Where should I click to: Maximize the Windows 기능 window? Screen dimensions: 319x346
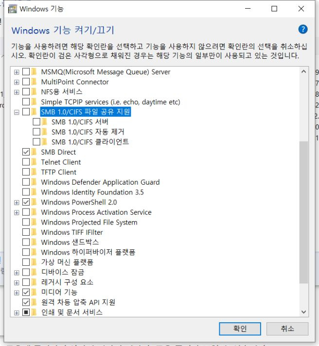[274, 9]
